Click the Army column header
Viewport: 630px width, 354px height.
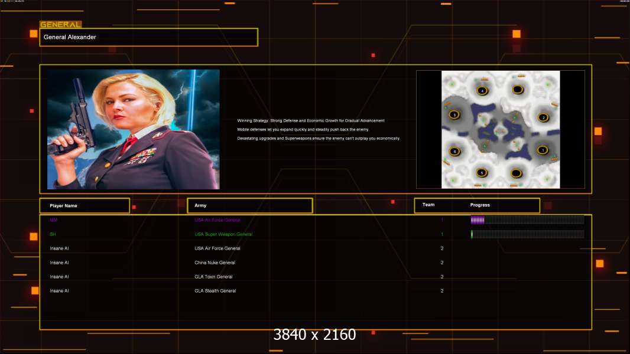pyautogui.click(x=250, y=205)
